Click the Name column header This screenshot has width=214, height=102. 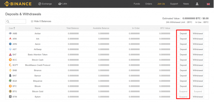coord(38,28)
